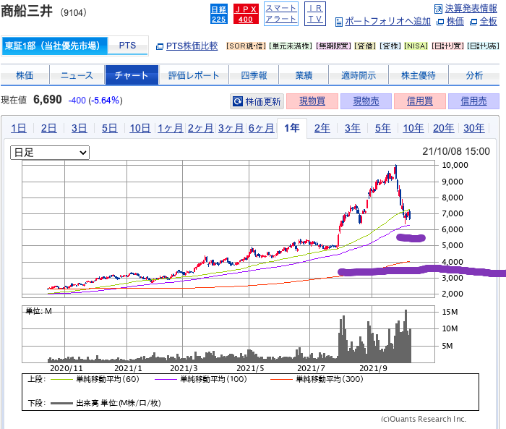Select the チャート tab
This screenshot has width=506, height=429.
tap(132, 75)
